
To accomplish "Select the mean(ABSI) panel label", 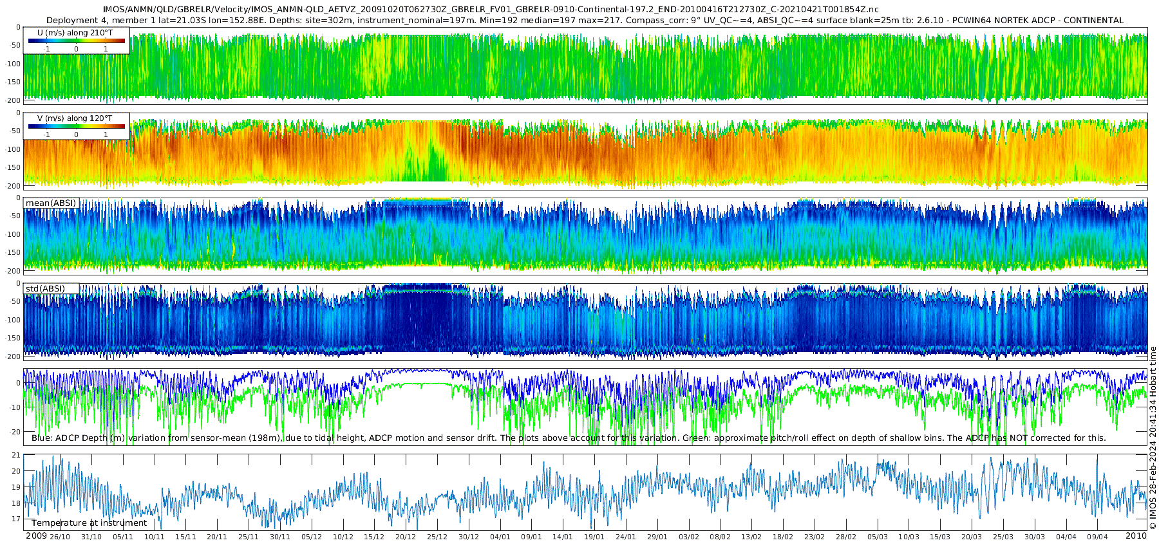I will click(x=51, y=203).
